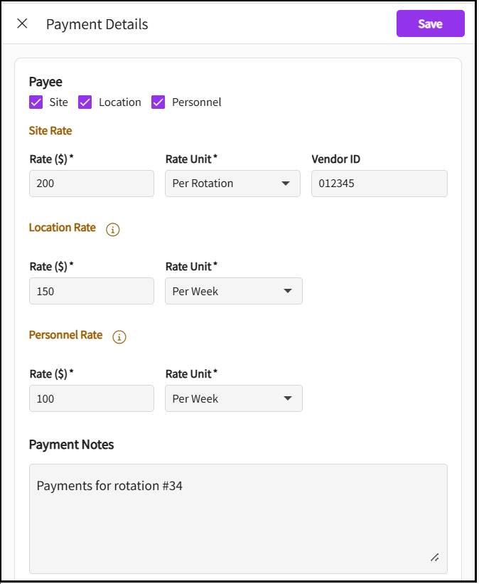The height and width of the screenshot is (584, 479).
Task: Click the Personnel Rate info icon
Action: tap(119, 337)
